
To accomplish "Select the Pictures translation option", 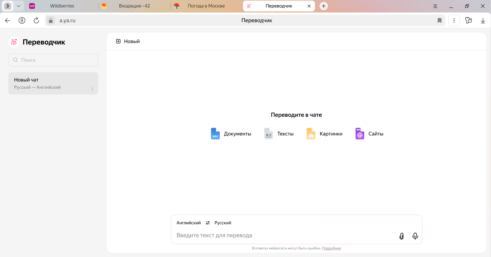I will pyautogui.click(x=324, y=134).
